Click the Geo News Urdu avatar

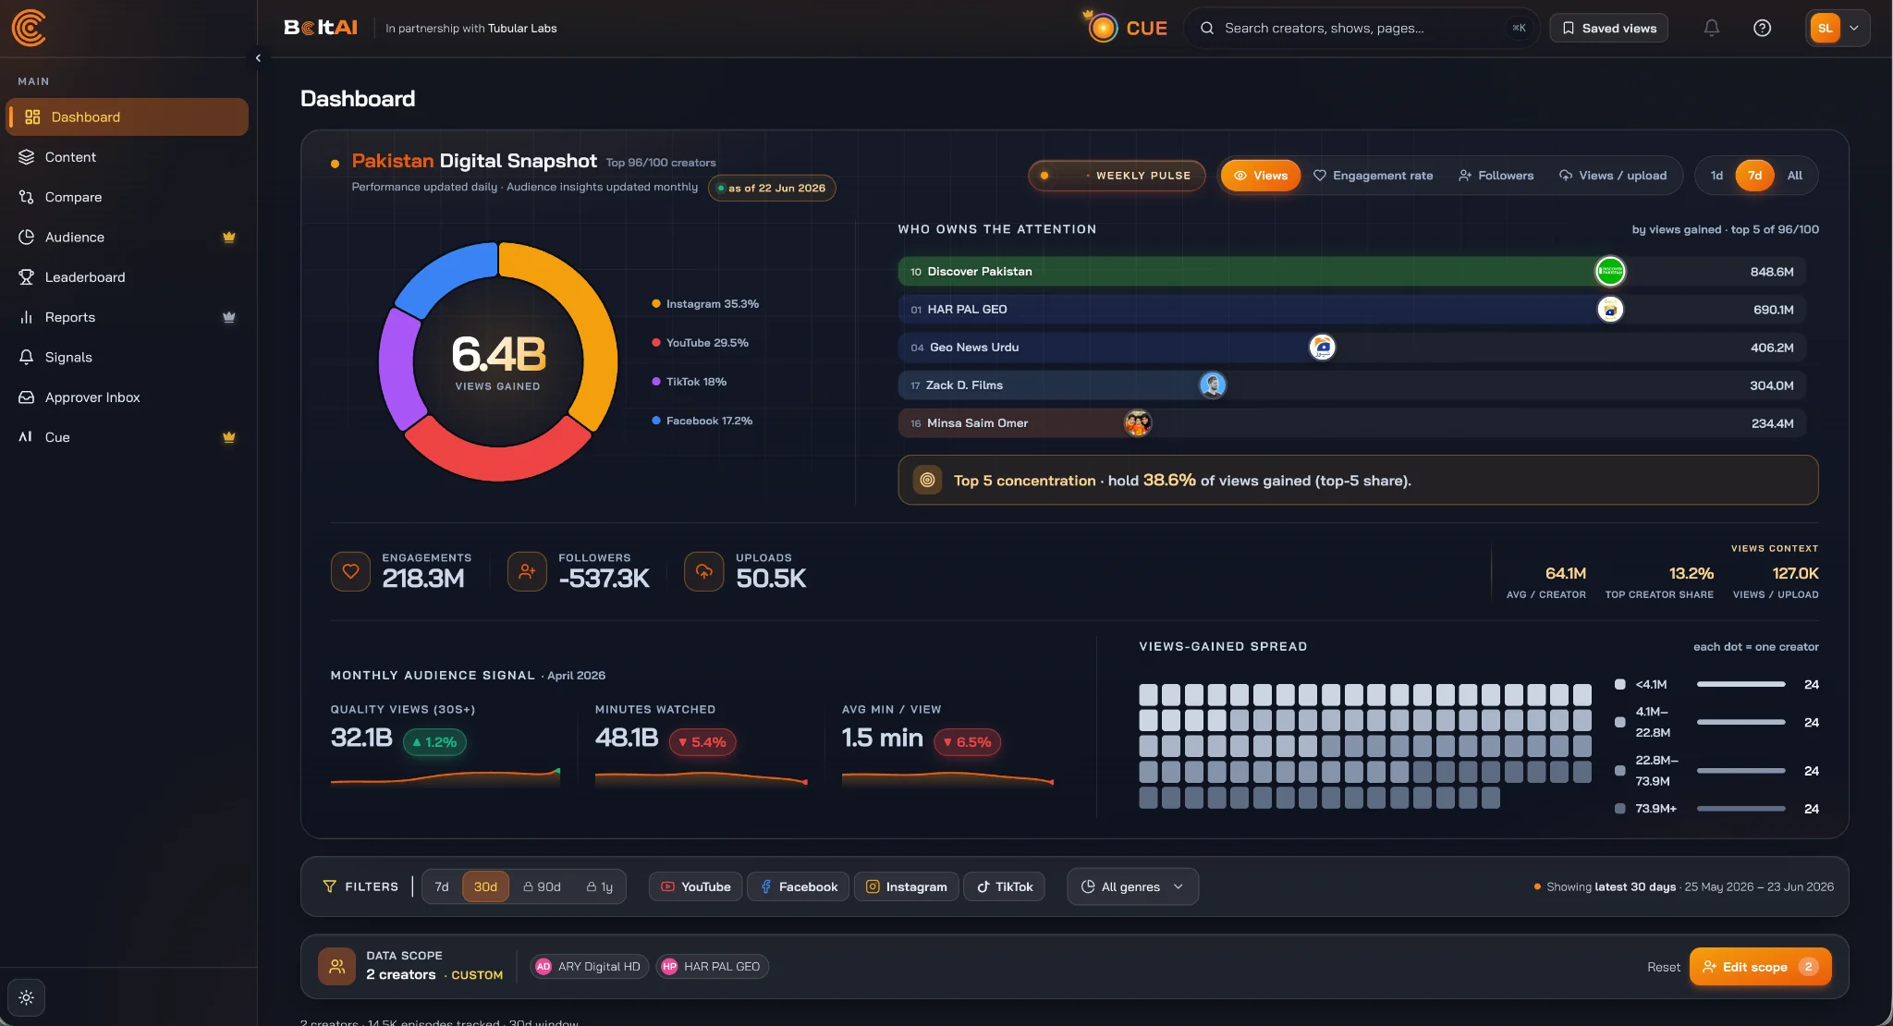(x=1322, y=348)
